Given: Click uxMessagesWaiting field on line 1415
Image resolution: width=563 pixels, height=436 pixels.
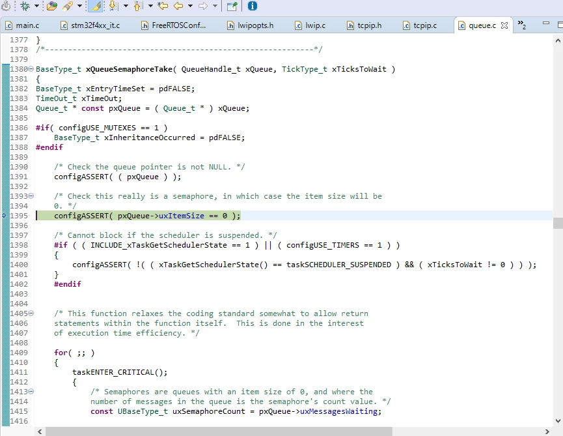Looking at the screenshot, I should (x=338, y=411).
